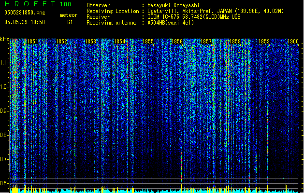
Task: Click the 1.1 frequency axis label
Action: point(4,63)
